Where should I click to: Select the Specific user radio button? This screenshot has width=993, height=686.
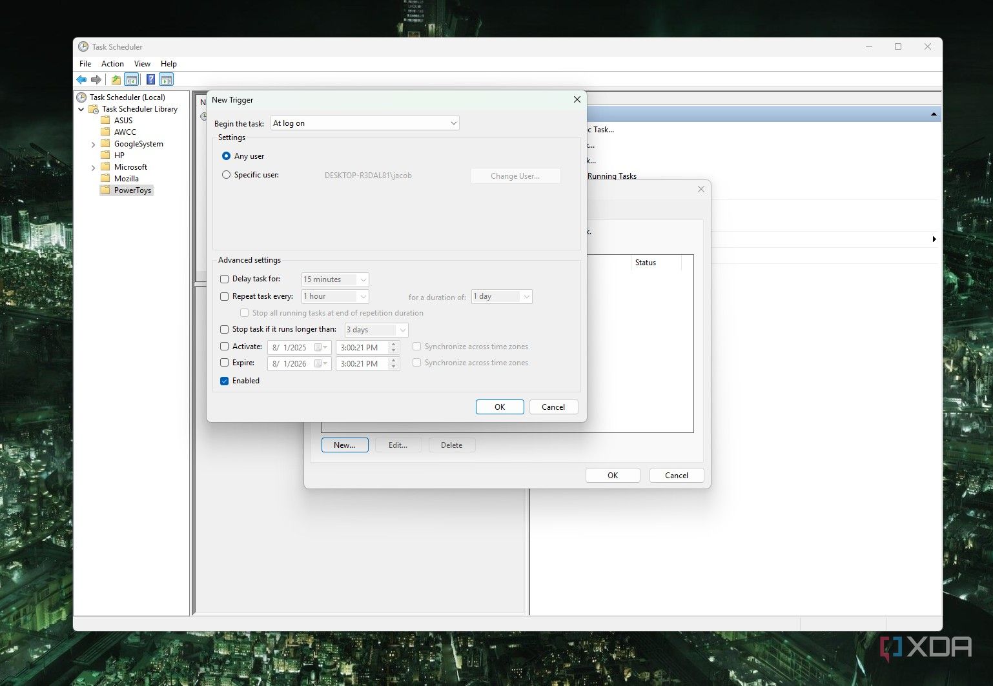click(x=226, y=175)
